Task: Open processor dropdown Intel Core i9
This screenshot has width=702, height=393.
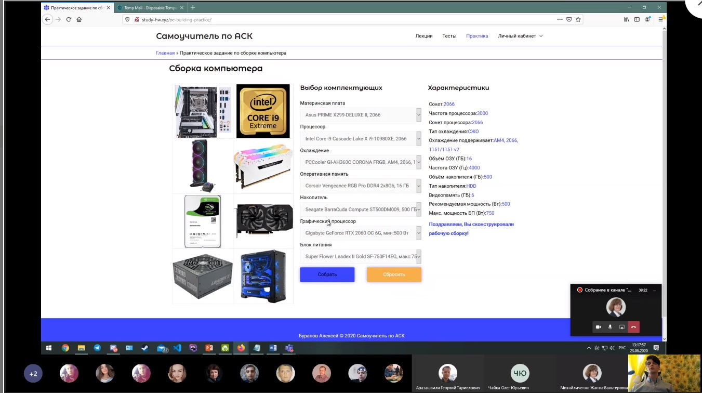Action: coord(361,139)
